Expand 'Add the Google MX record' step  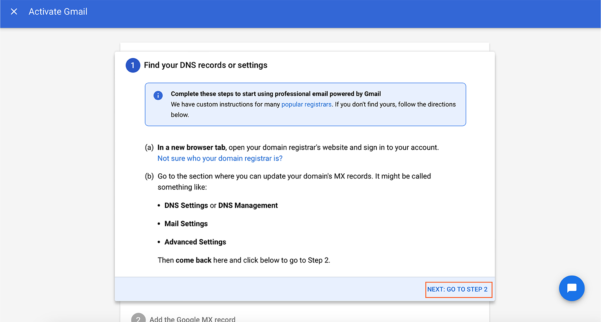pyautogui.click(x=193, y=319)
